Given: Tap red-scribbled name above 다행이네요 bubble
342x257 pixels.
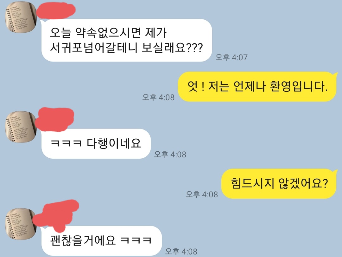Looking at the screenshot, I should pyautogui.click(x=54, y=119).
